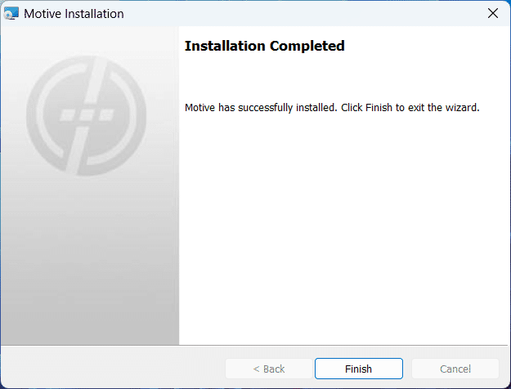
Task: Click the empty footer area left of Back
Action: (x=113, y=368)
